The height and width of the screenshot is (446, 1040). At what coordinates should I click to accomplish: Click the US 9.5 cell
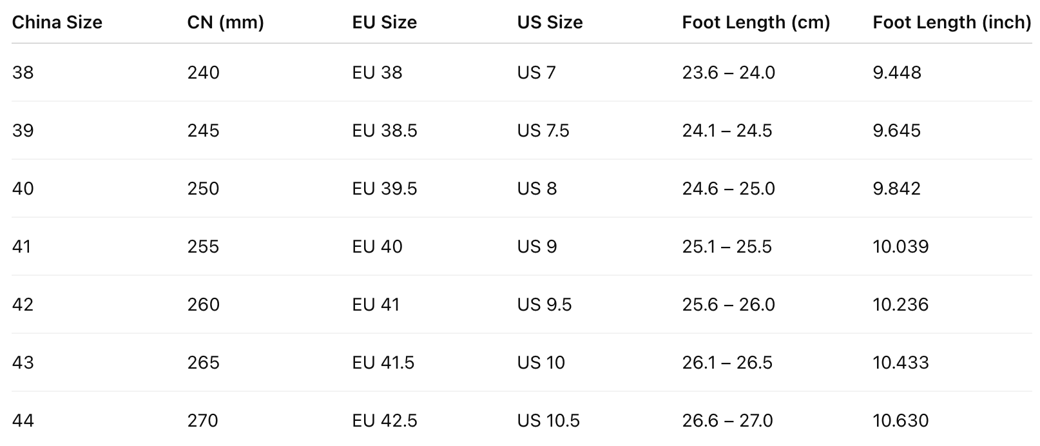point(544,305)
